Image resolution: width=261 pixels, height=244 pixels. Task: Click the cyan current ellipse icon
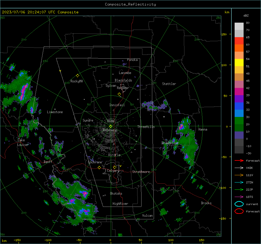pos(239,204)
